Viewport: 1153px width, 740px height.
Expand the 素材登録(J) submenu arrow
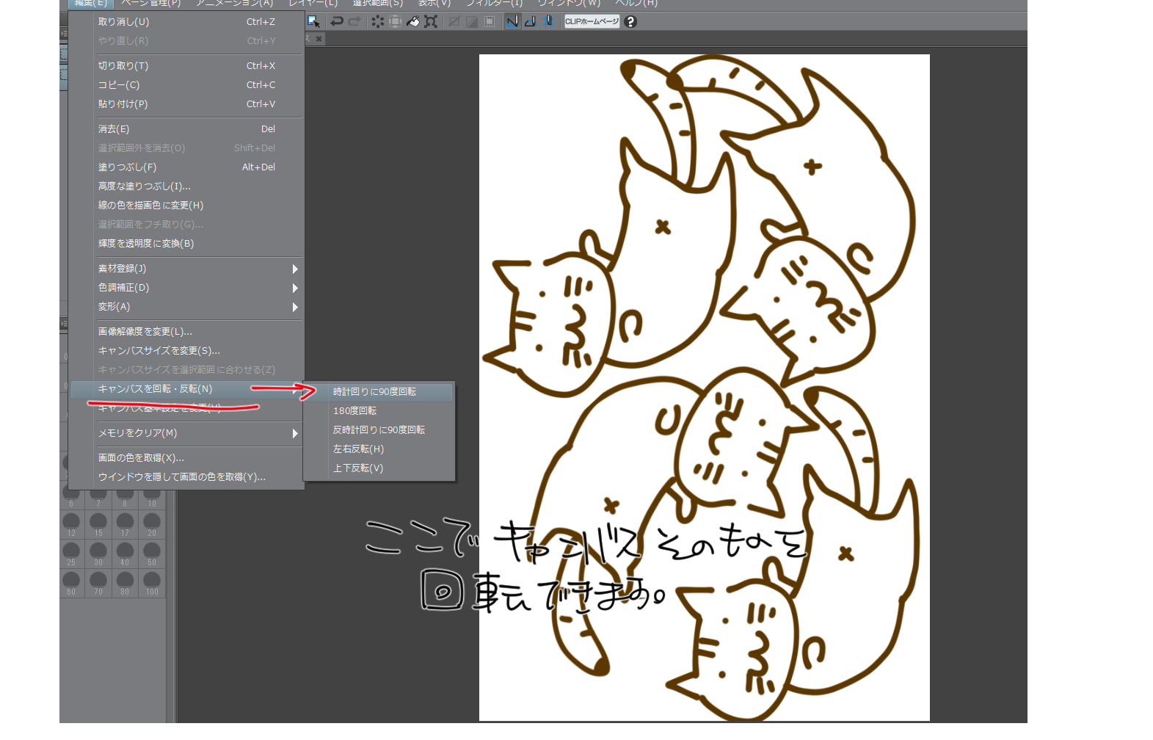click(295, 269)
